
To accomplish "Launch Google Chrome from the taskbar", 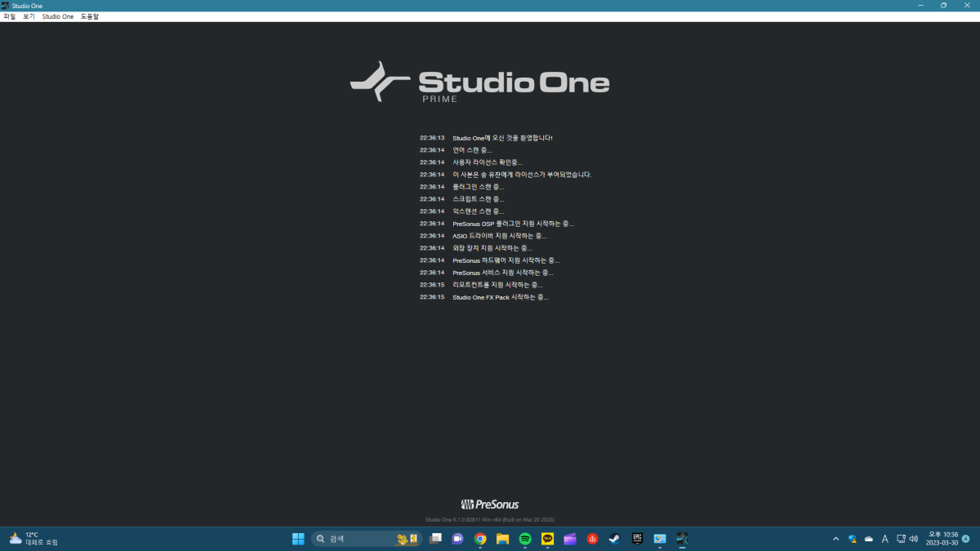I will [480, 539].
